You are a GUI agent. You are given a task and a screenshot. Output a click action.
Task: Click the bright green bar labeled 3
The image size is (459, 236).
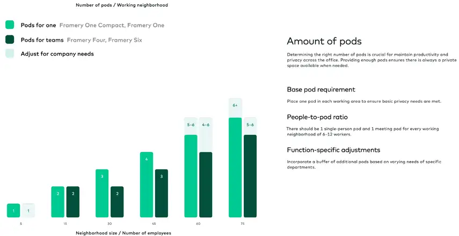[102, 193]
